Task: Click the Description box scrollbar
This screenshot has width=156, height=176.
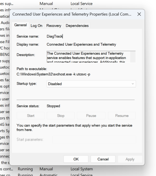Action: [133, 57]
